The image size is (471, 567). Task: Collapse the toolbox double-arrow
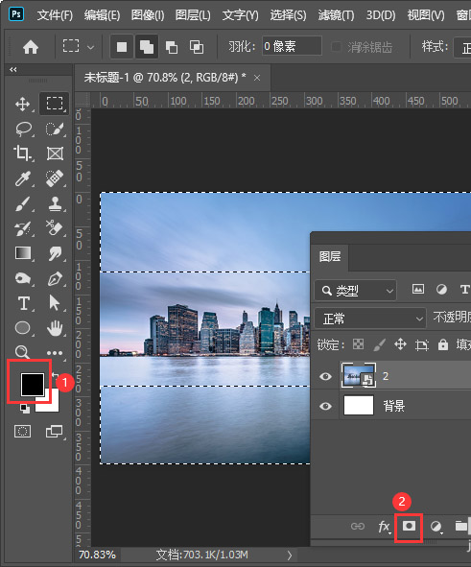pyautogui.click(x=13, y=69)
